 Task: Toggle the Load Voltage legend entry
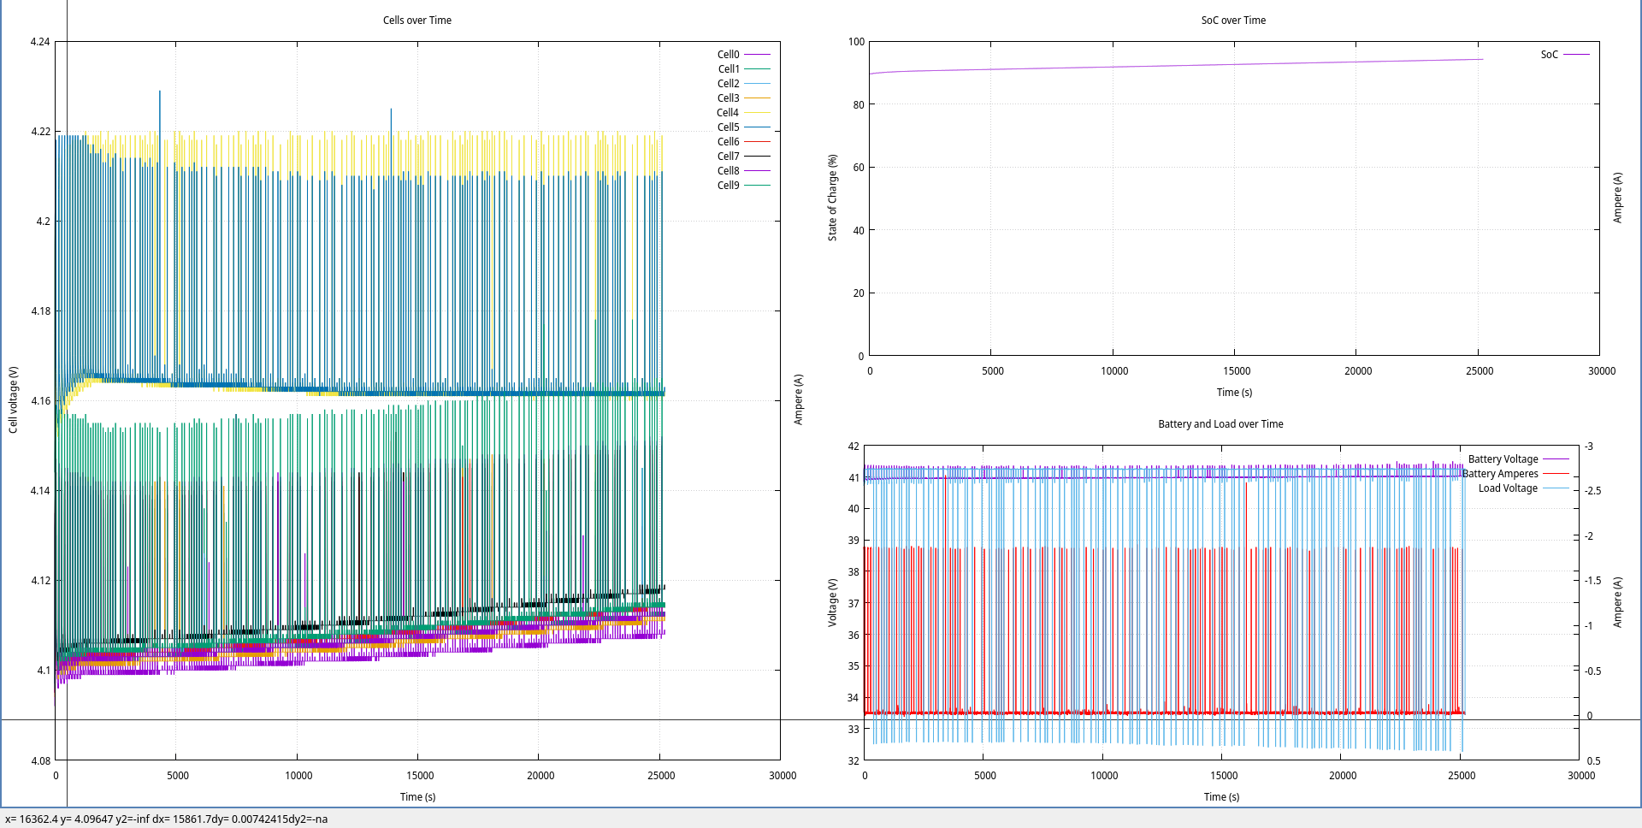[x=1523, y=488]
